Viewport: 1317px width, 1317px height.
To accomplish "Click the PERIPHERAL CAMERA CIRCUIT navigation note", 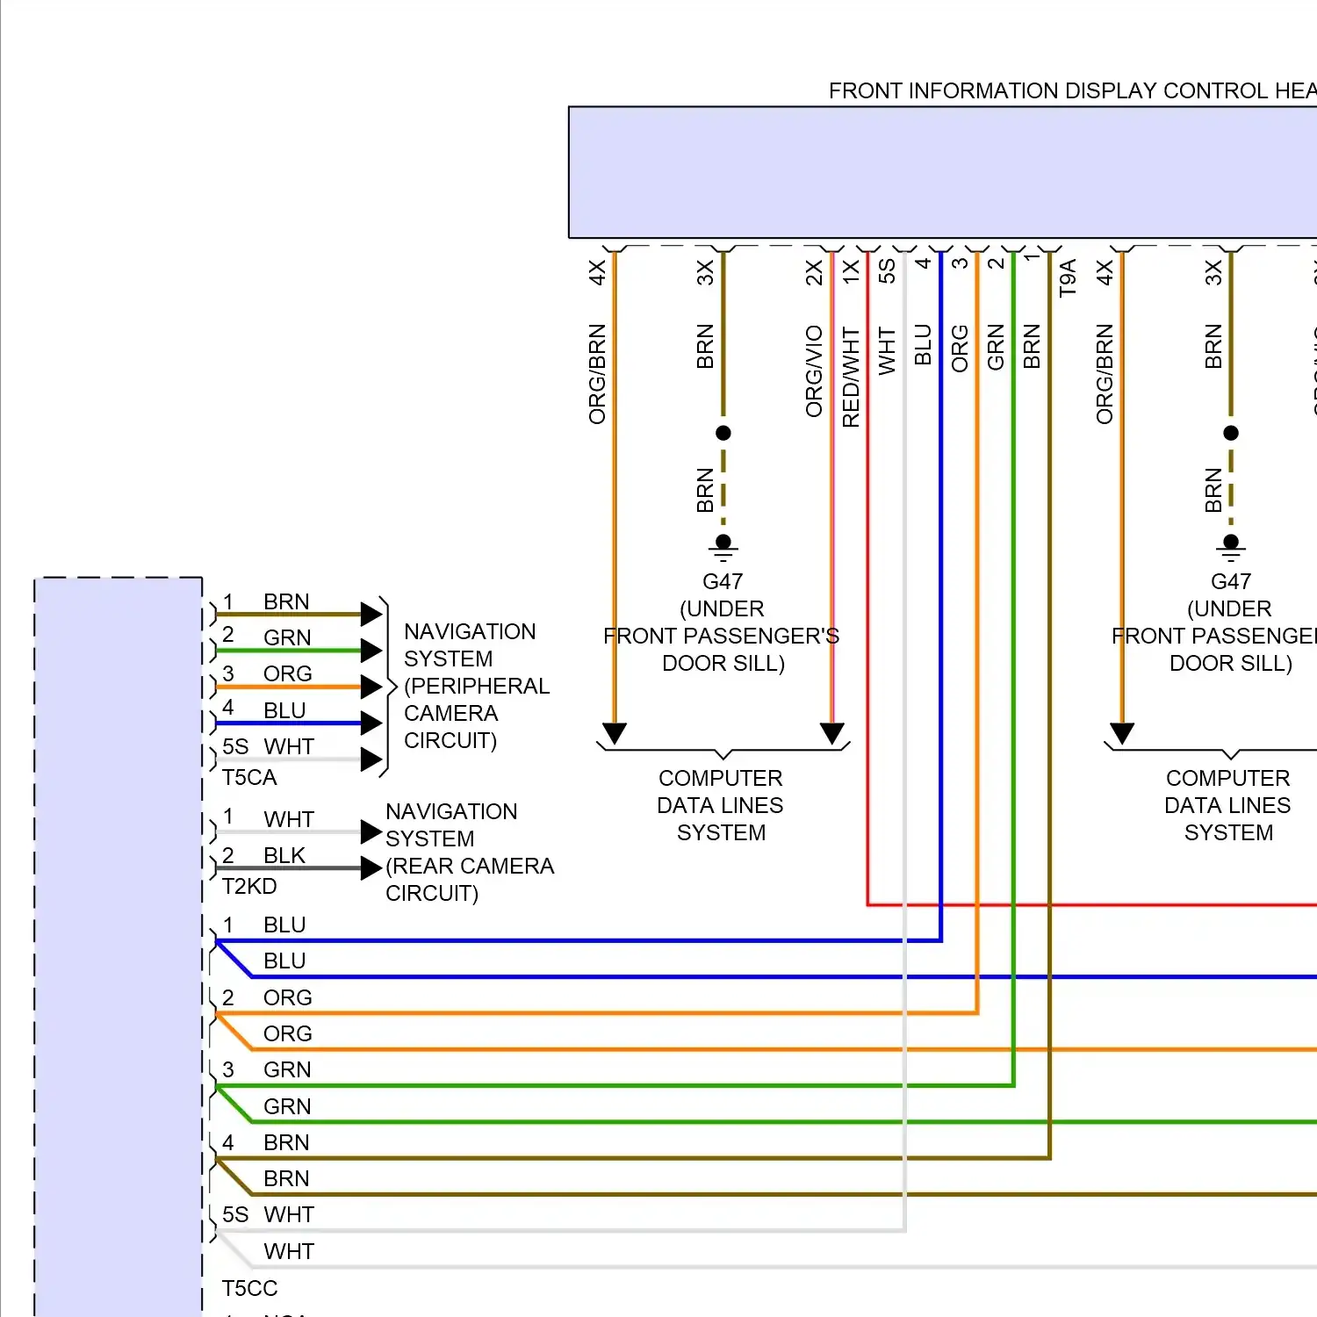I will 477,686.
